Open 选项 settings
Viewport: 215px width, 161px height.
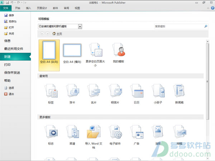(9, 88)
